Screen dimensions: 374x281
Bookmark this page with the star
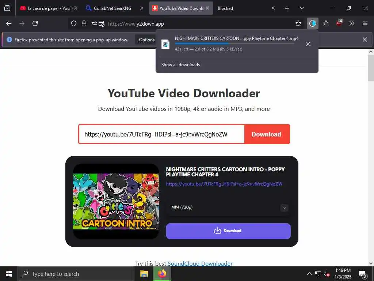coord(298,23)
